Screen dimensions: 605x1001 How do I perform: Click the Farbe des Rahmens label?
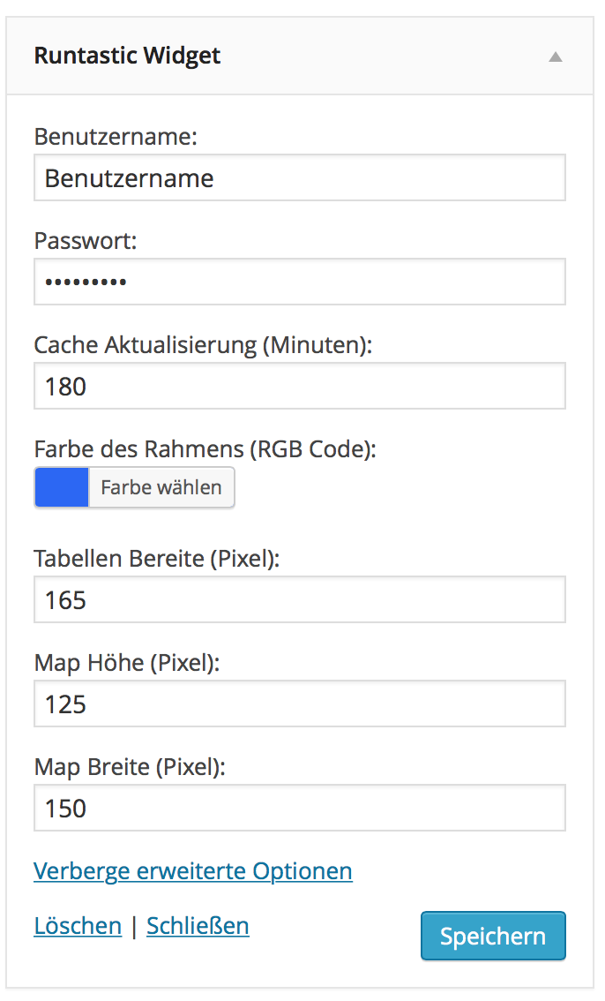click(205, 448)
